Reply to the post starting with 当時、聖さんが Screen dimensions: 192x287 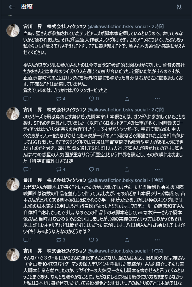click(26, 99)
